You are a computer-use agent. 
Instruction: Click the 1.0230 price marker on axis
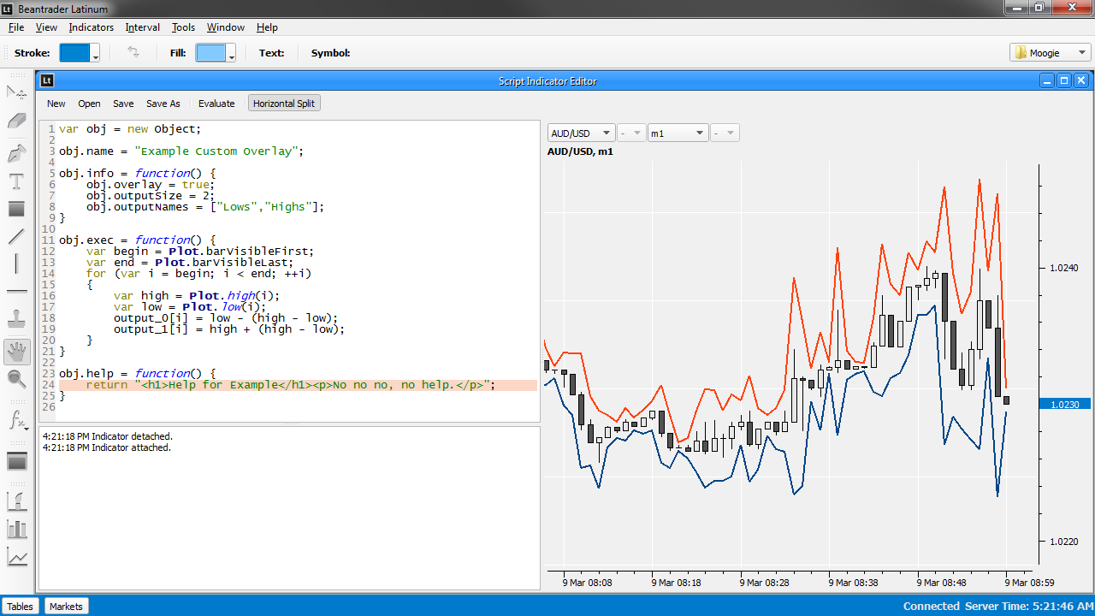click(1065, 404)
